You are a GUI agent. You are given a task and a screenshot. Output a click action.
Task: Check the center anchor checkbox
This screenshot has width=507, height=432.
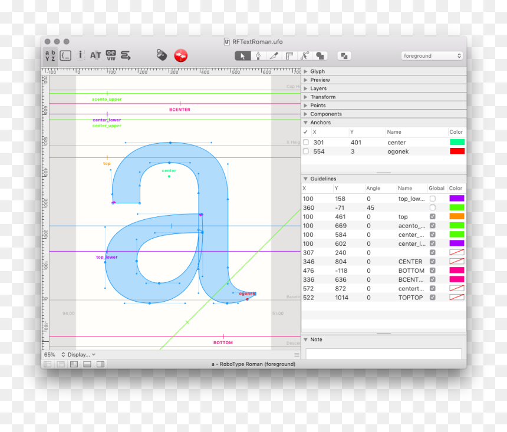pyautogui.click(x=306, y=142)
